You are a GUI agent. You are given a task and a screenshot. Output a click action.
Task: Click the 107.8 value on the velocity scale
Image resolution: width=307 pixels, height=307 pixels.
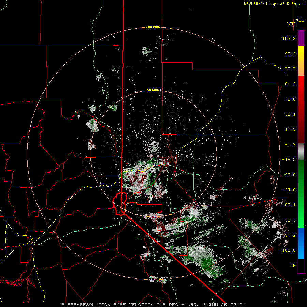(x=289, y=38)
